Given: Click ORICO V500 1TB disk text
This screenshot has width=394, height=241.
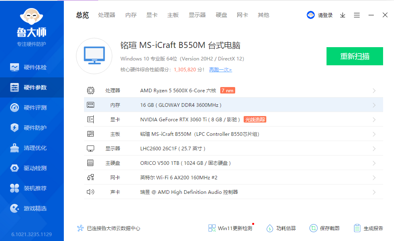Looking at the screenshot, I should (185, 163).
